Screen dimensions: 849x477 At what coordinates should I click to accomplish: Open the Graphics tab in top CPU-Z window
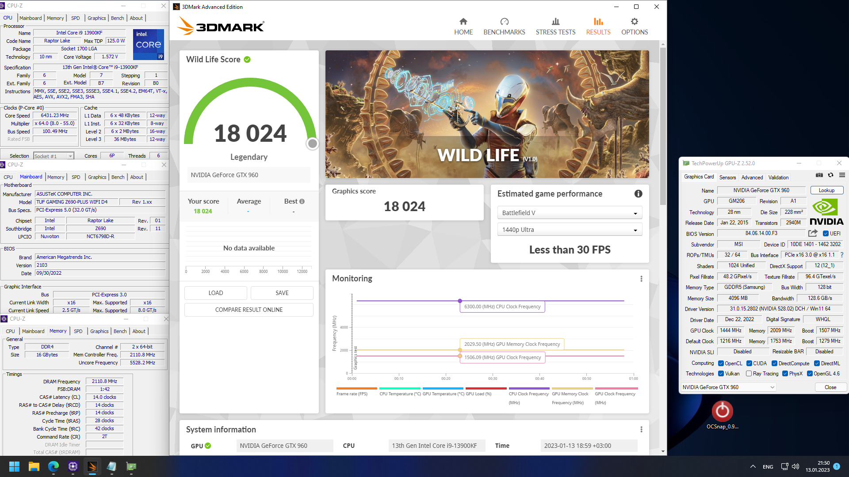pyautogui.click(x=96, y=18)
